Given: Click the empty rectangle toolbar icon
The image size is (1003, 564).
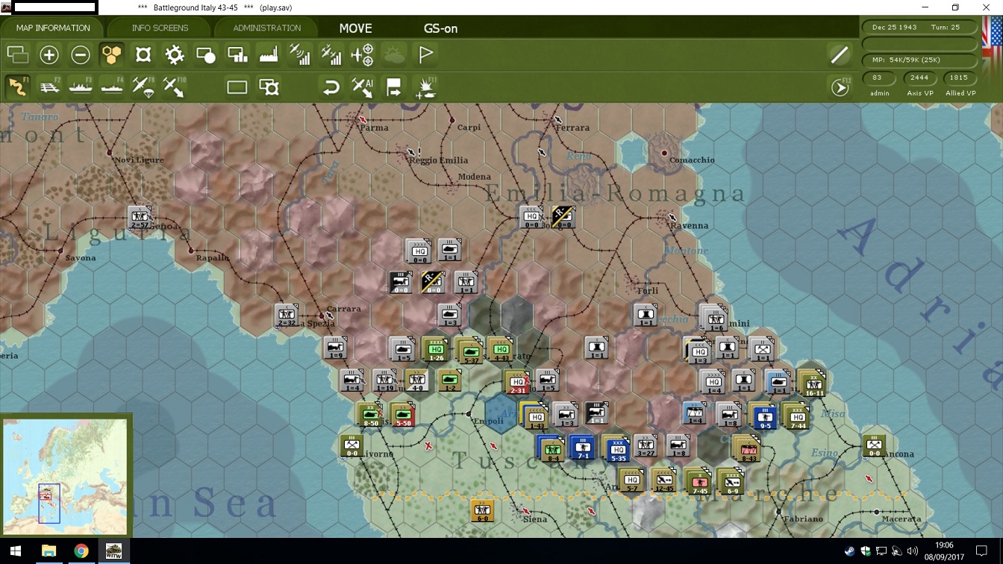Looking at the screenshot, I should click(x=237, y=87).
